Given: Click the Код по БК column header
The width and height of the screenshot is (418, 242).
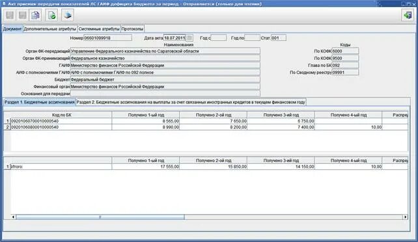Looking at the screenshot, I should click(x=61, y=115).
